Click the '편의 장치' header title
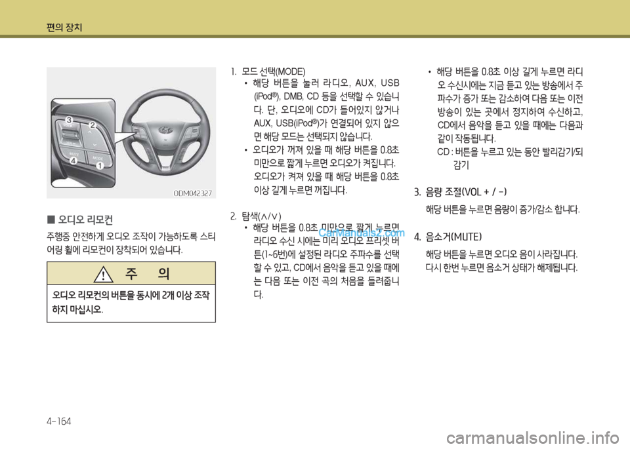Image resolution: width=630 pixels, height=449 pixels. [x=64, y=28]
